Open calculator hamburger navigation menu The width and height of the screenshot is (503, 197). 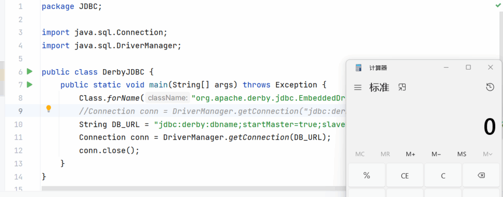tap(358, 88)
